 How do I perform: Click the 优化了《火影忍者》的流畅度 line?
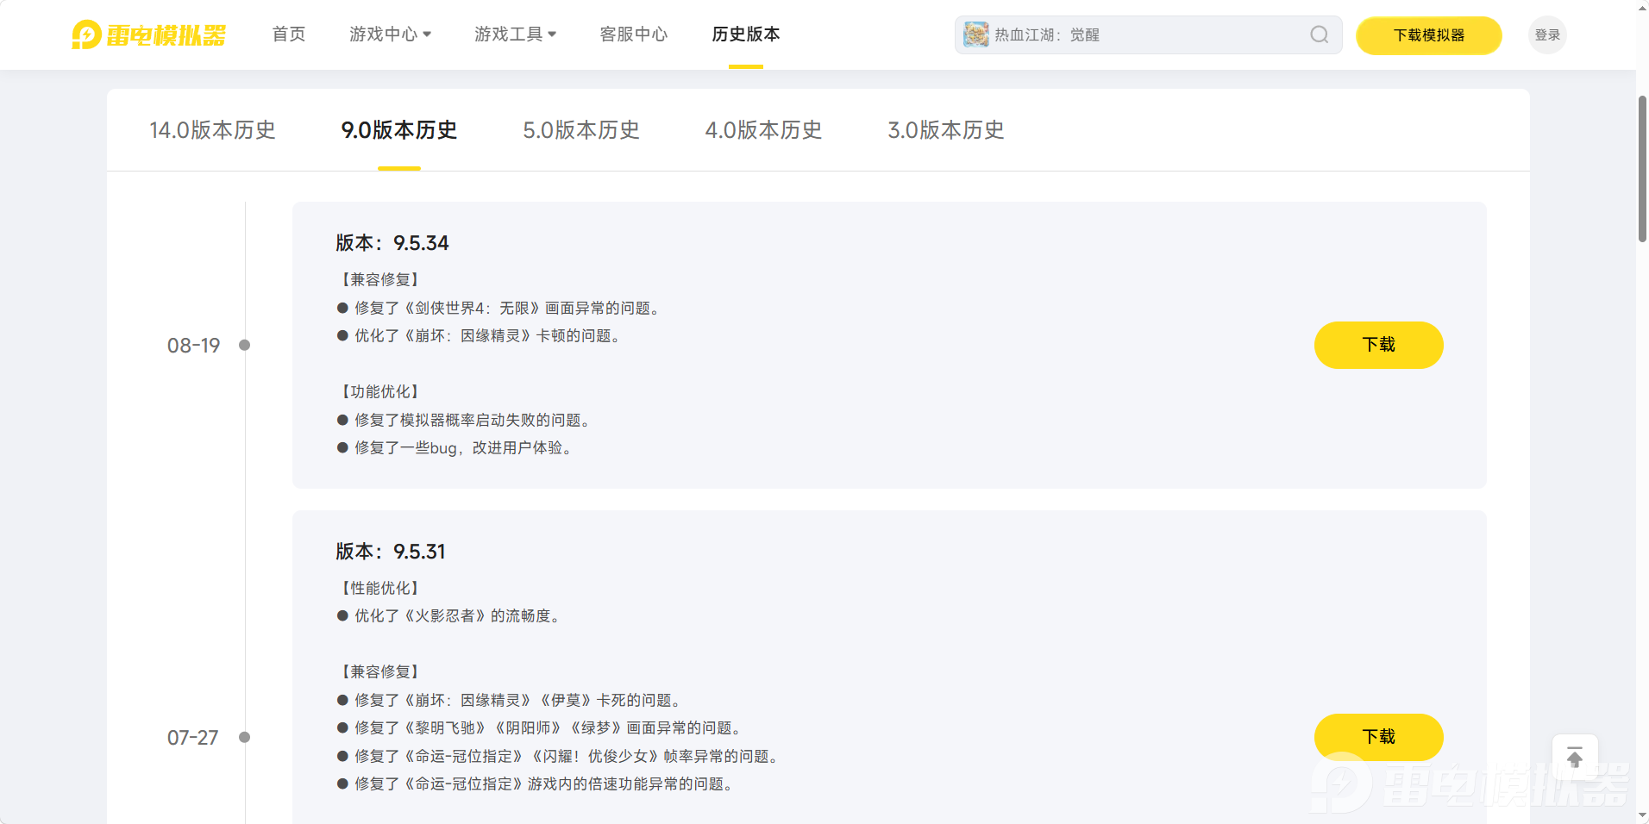tap(449, 615)
